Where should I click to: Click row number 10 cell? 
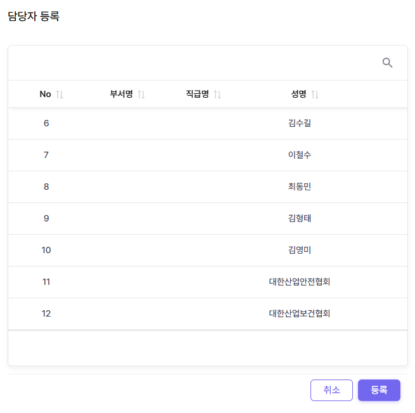tap(46, 250)
